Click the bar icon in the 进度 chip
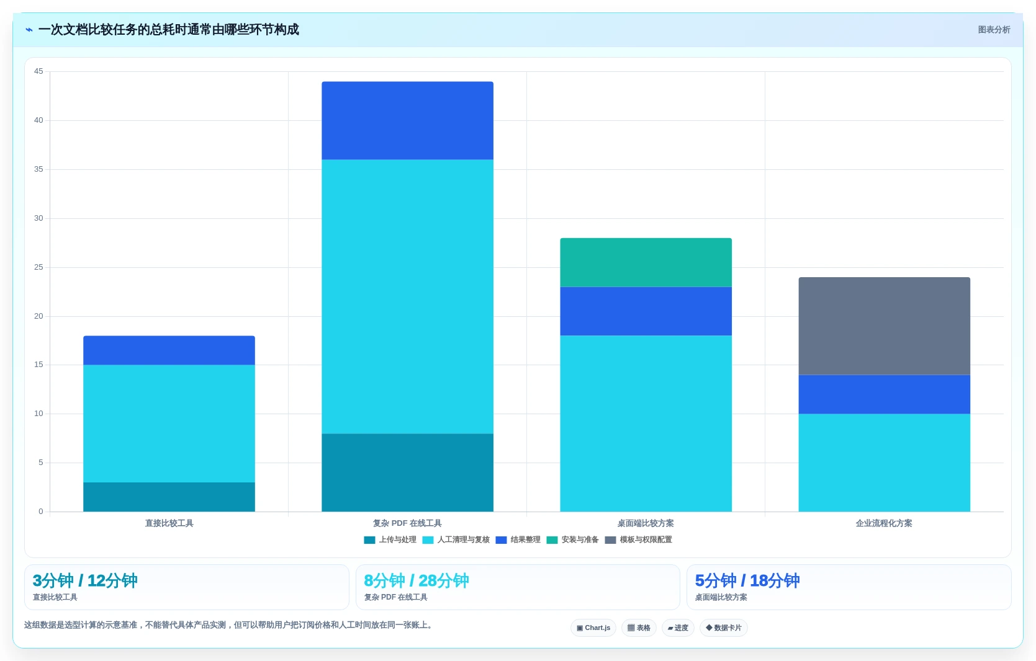The image size is (1036, 661). [x=670, y=628]
